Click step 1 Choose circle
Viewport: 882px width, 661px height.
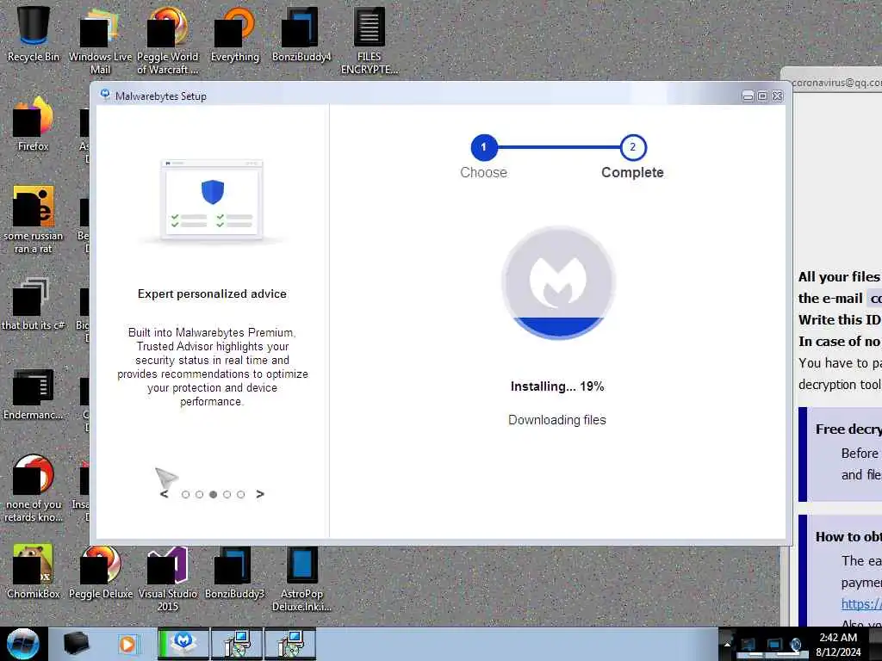[484, 147]
